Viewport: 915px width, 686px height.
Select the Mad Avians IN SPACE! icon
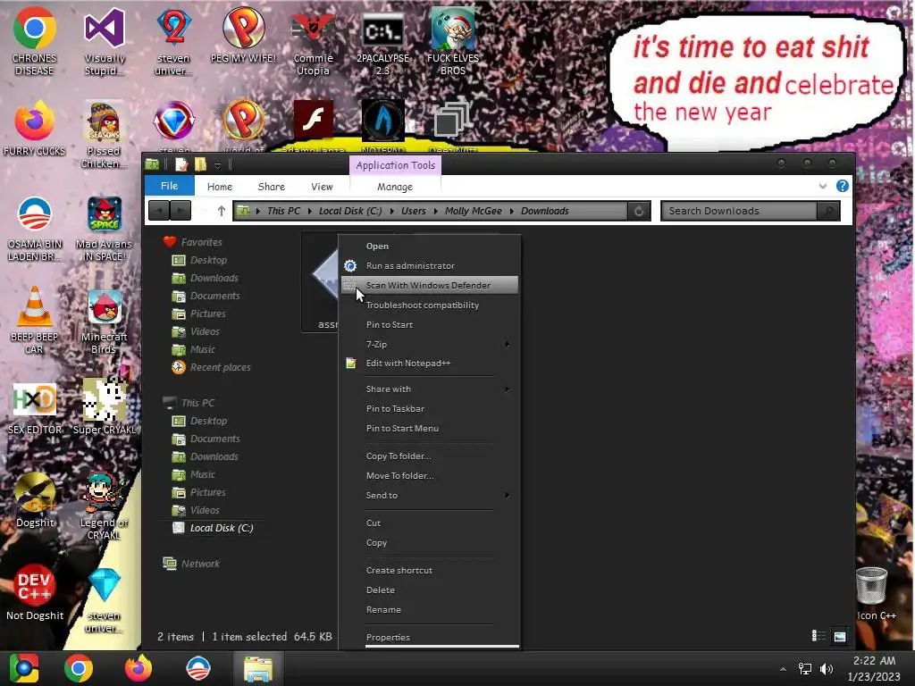[x=105, y=228]
